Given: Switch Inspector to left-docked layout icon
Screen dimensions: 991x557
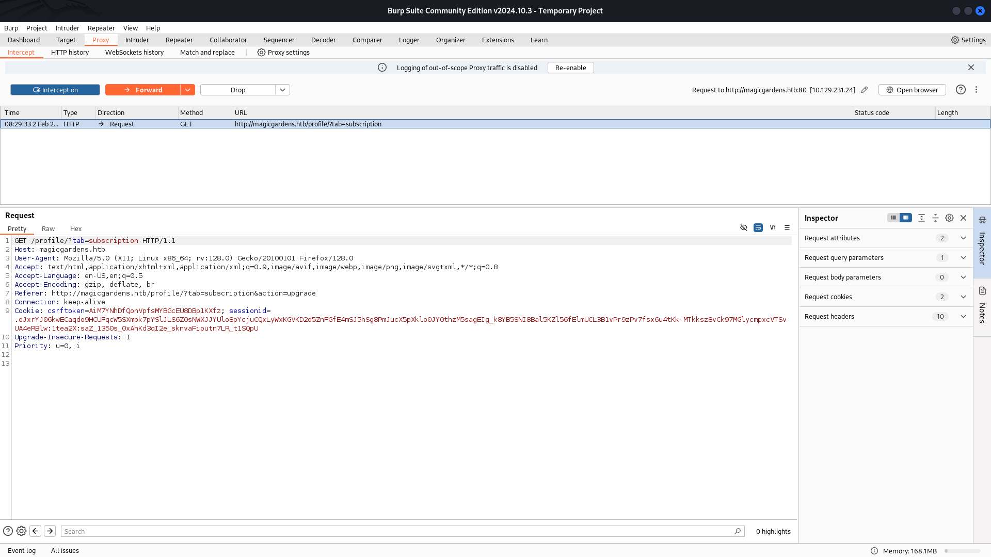Looking at the screenshot, I should 893,218.
